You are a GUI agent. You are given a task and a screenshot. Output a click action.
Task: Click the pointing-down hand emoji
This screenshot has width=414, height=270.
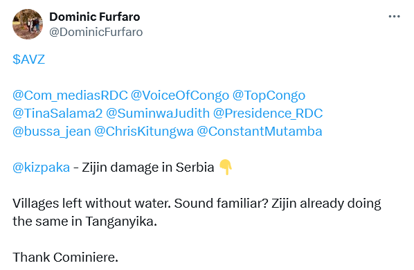coord(226,167)
